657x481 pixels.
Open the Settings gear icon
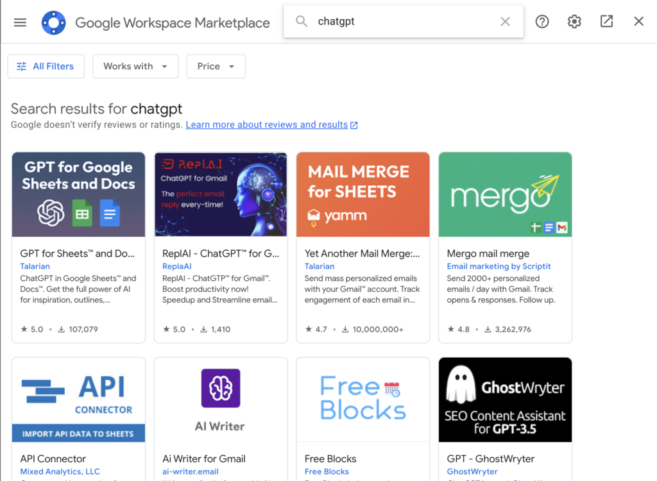pyautogui.click(x=574, y=21)
